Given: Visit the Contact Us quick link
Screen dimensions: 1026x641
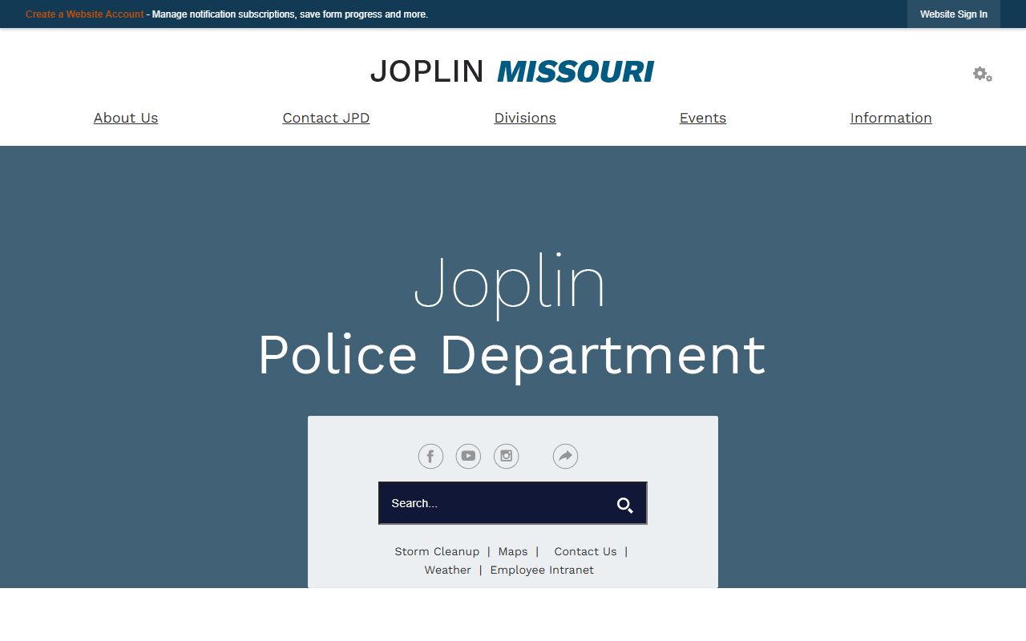Looking at the screenshot, I should pyautogui.click(x=585, y=551).
